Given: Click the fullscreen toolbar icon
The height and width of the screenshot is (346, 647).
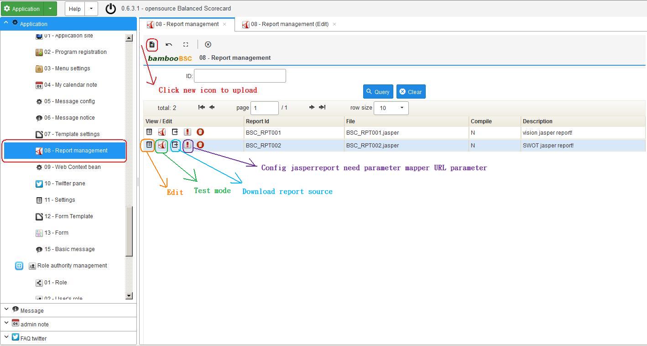Looking at the screenshot, I should (186, 45).
